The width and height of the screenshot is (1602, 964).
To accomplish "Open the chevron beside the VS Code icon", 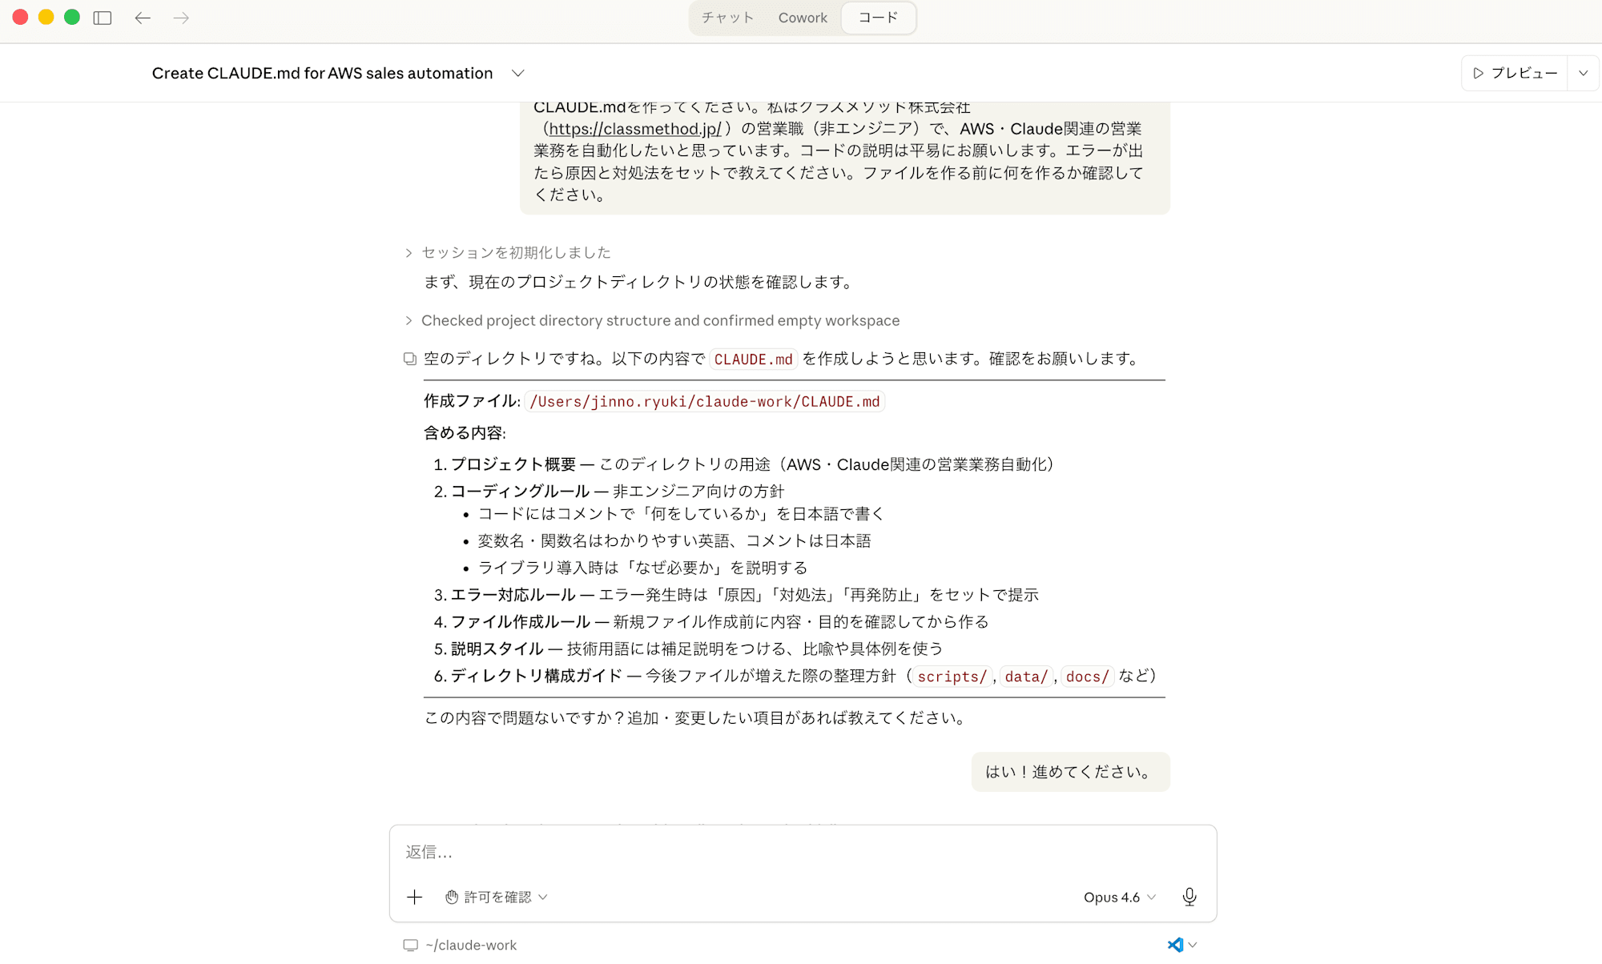I will pos(1193,945).
